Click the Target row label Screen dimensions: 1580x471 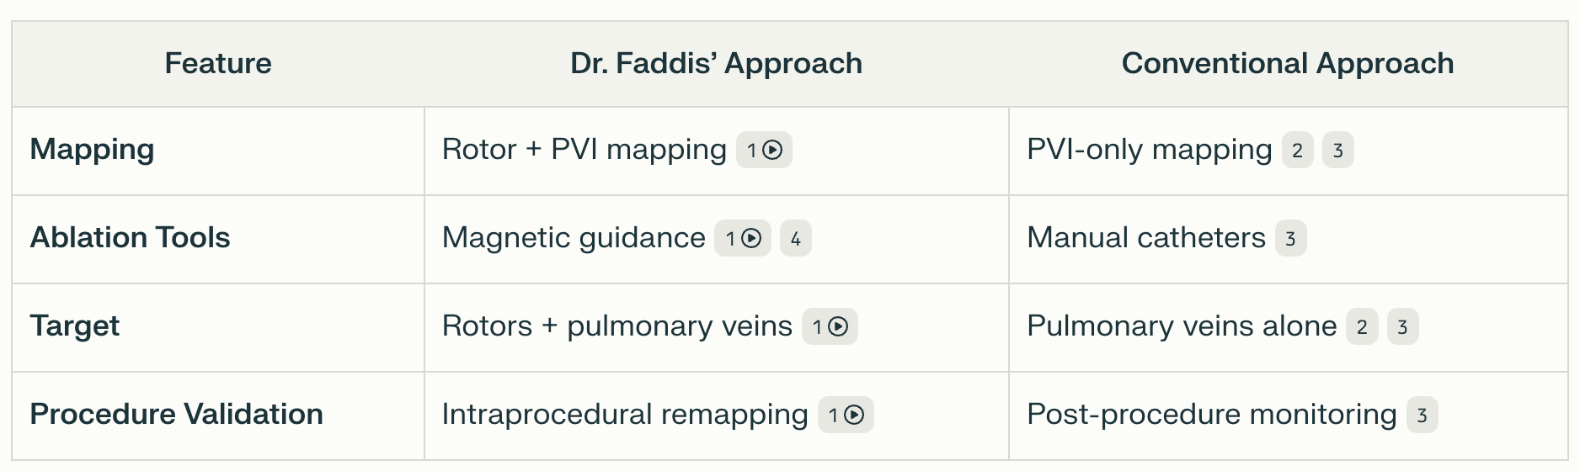[74, 326]
